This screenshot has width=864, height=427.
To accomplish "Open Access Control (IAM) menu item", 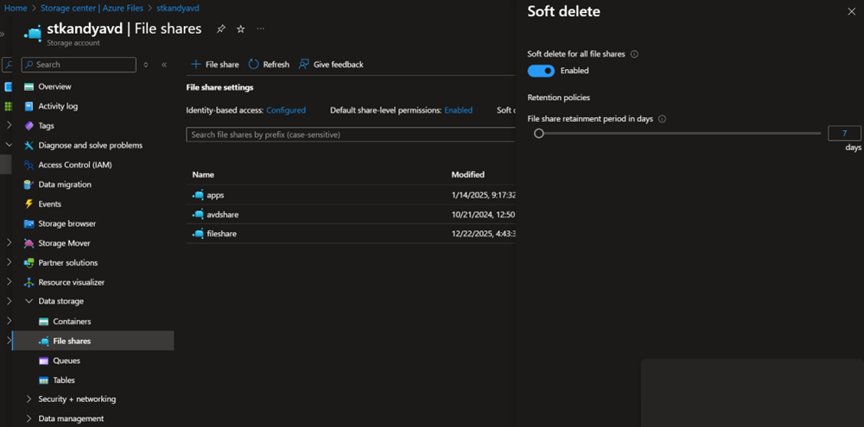I will click(74, 165).
